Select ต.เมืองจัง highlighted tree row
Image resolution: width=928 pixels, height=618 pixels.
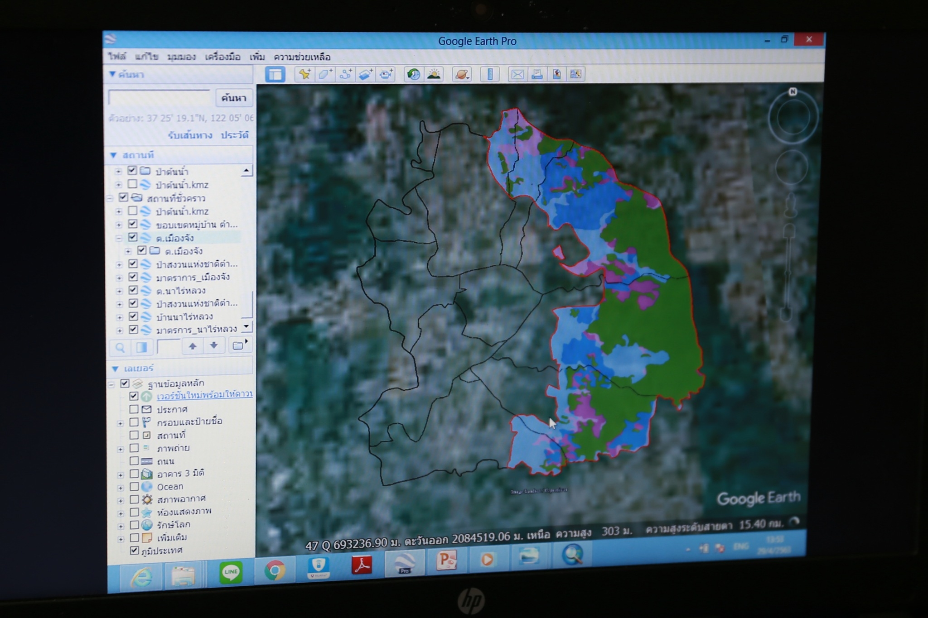pyautogui.click(x=174, y=238)
